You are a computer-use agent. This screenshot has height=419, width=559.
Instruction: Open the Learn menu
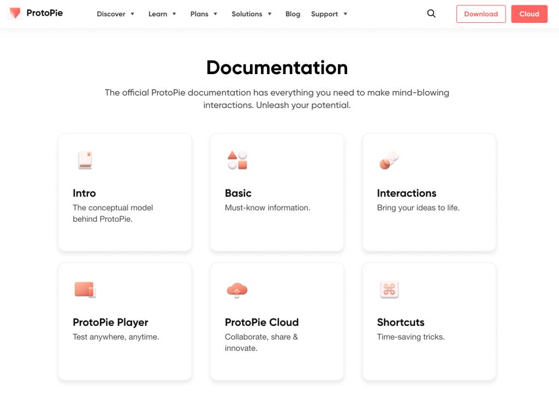158,14
